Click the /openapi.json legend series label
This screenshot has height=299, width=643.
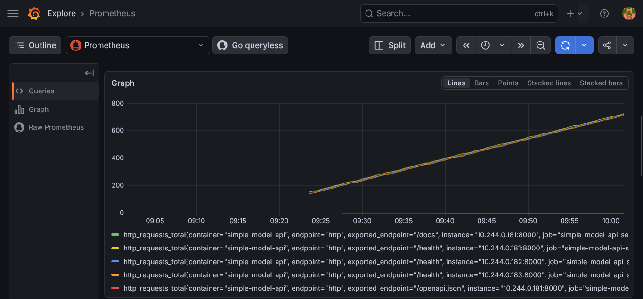tap(376, 288)
